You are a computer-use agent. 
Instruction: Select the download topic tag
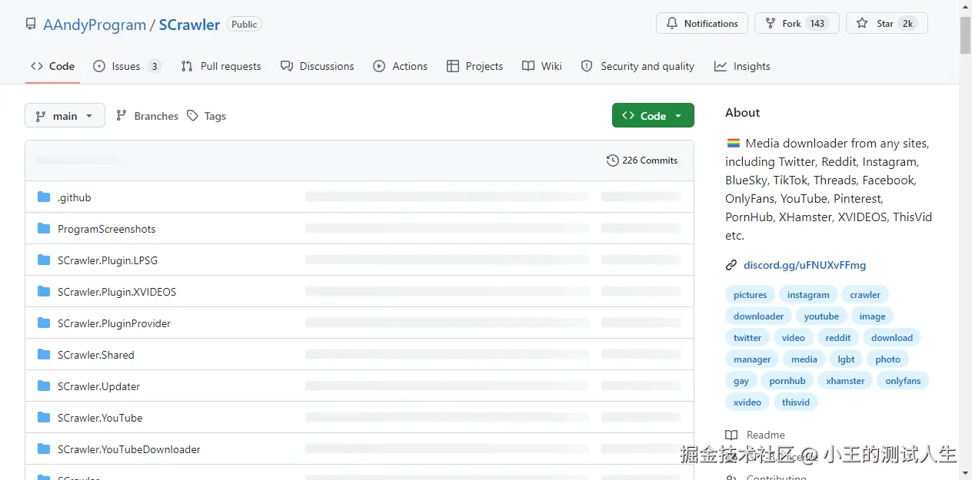[892, 338]
